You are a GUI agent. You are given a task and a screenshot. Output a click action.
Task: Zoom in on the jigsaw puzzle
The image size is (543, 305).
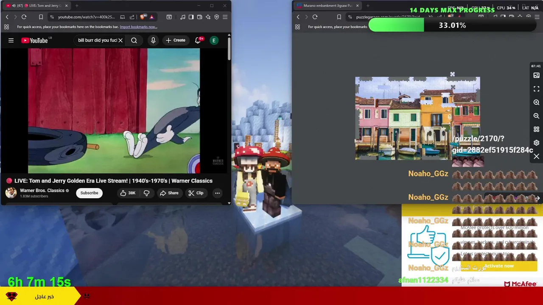pos(536,103)
